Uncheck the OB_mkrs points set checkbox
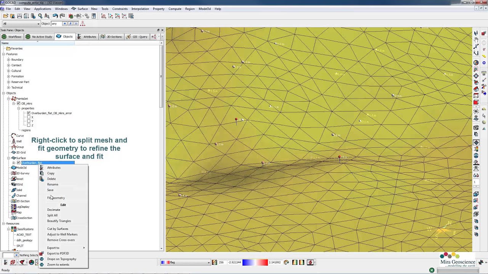488x274 pixels. [18, 104]
